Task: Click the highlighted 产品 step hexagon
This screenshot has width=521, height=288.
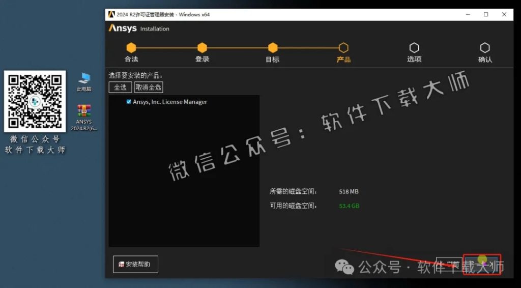Action: [x=343, y=48]
